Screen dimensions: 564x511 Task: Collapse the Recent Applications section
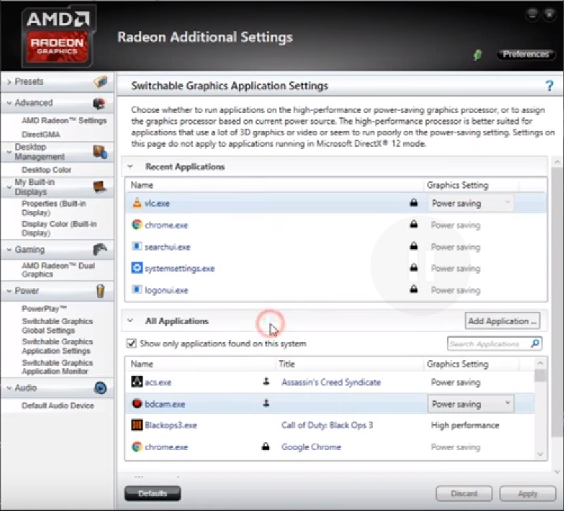(130, 167)
